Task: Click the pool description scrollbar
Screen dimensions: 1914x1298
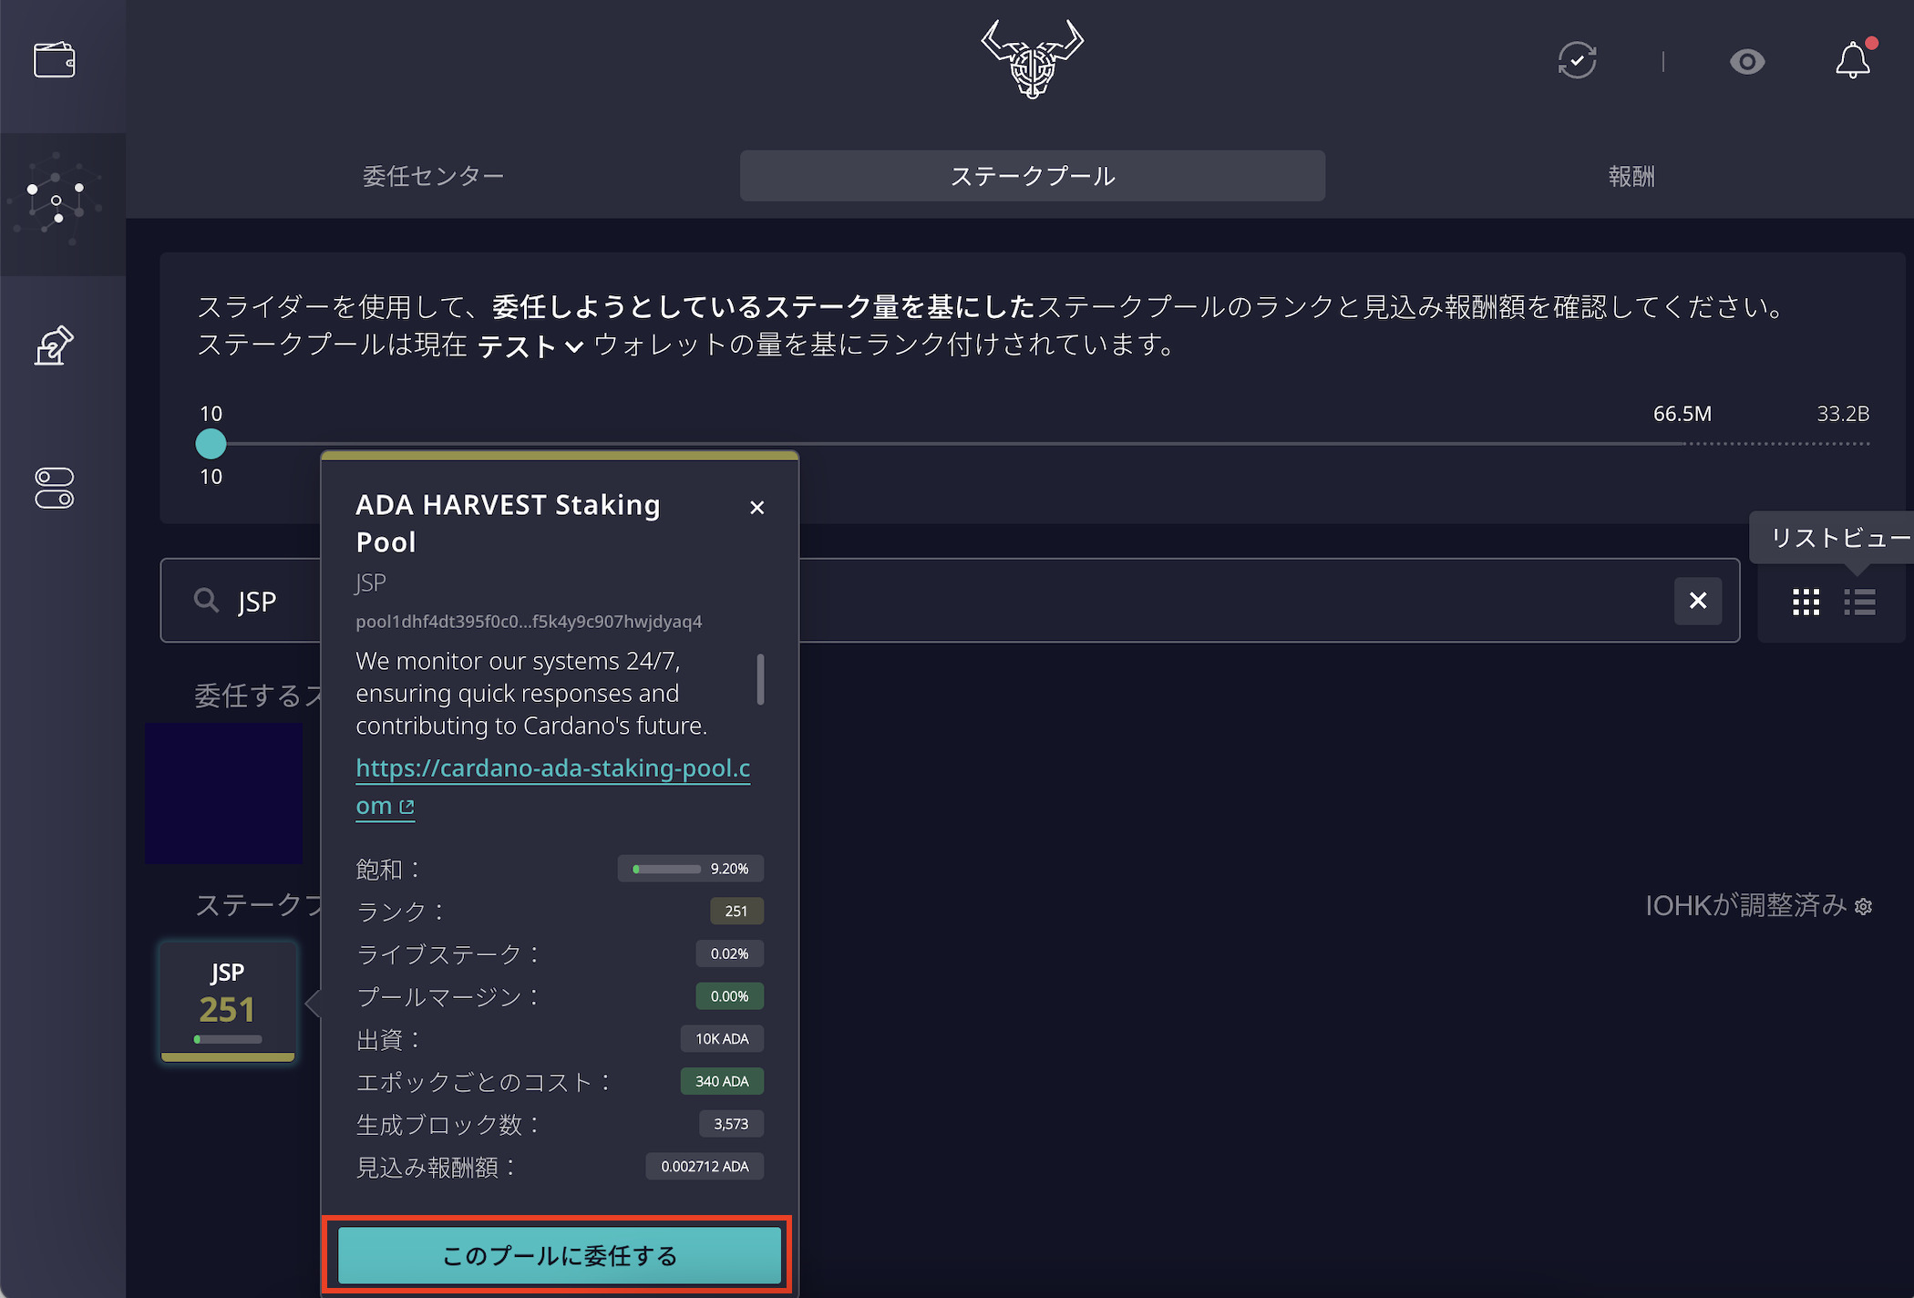Action: point(760,679)
